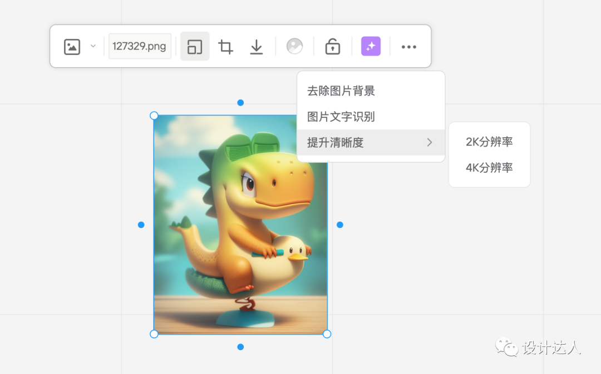Open the three-dot more options menu
601x374 pixels.
[x=409, y=47]
